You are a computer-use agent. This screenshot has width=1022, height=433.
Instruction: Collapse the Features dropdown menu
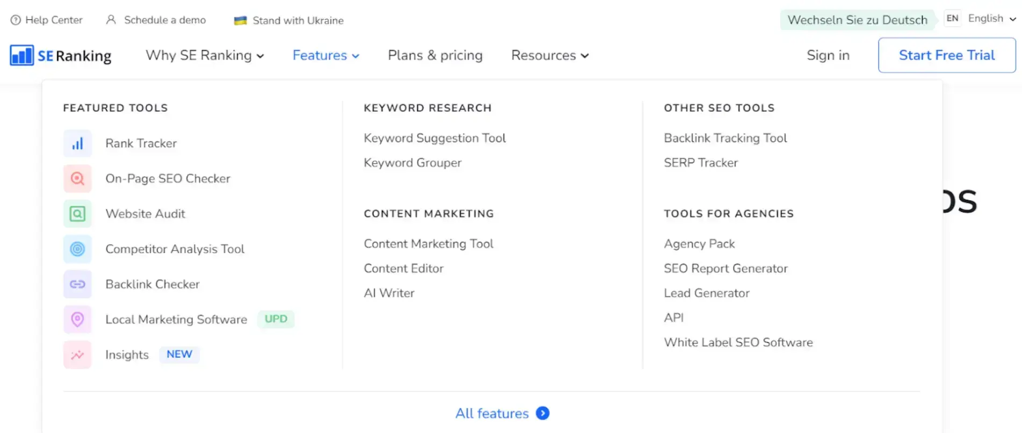326,55
